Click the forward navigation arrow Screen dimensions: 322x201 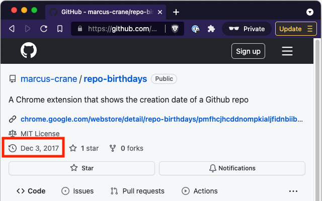[28, 29]
